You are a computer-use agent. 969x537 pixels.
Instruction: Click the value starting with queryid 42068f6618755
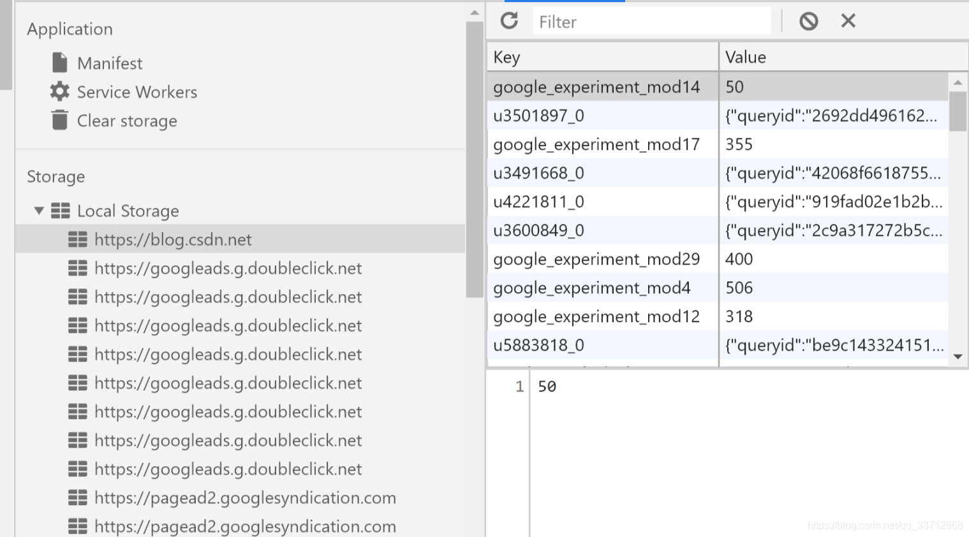[834, 173]
